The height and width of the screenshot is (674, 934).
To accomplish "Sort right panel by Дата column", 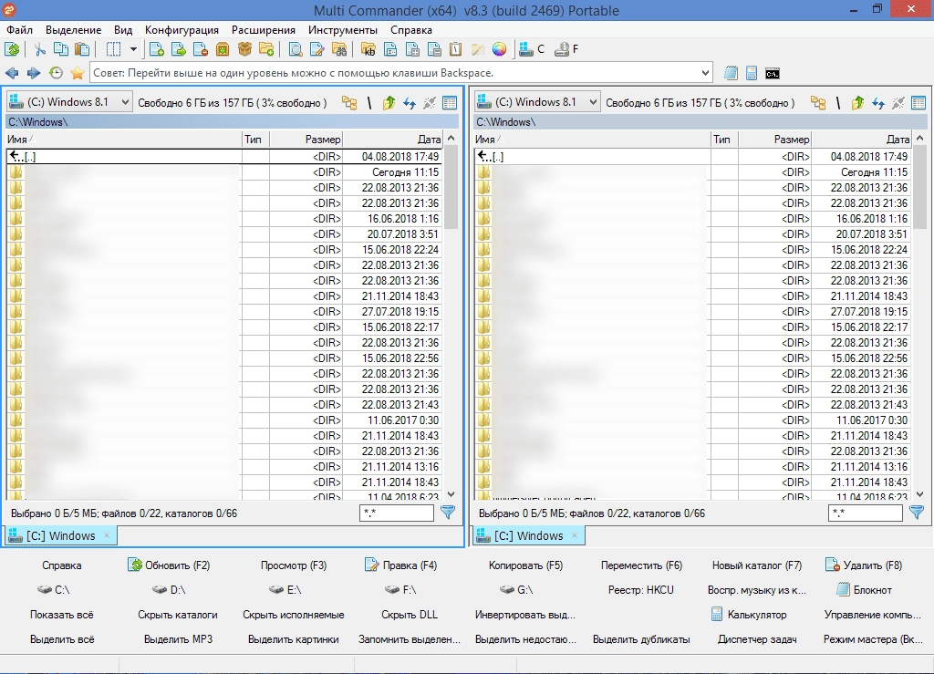I will point(861,140).
